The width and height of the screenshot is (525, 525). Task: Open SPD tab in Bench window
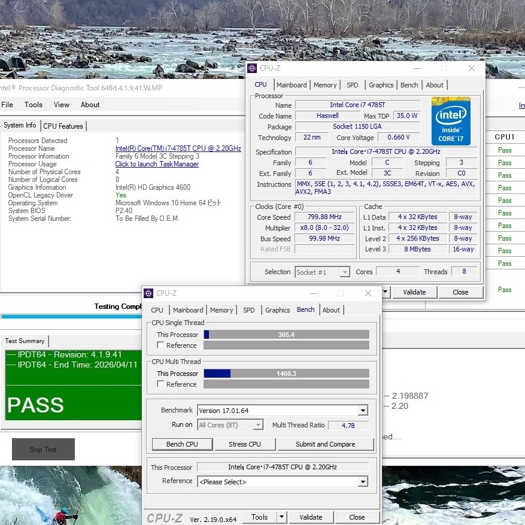coord(249,310)
